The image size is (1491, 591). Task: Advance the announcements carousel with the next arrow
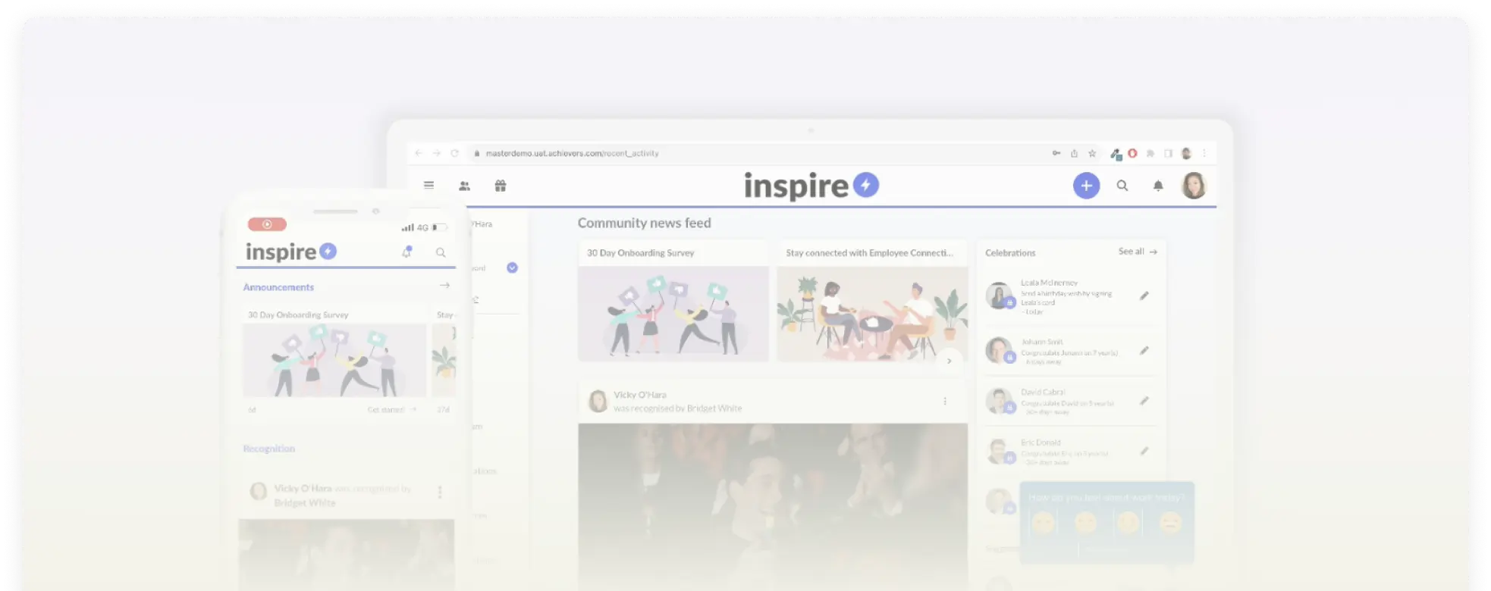(949, 361)
